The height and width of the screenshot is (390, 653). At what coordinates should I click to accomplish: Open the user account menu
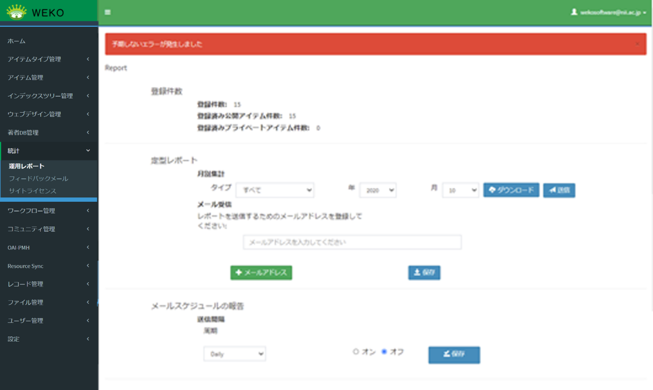click(608, 12)
